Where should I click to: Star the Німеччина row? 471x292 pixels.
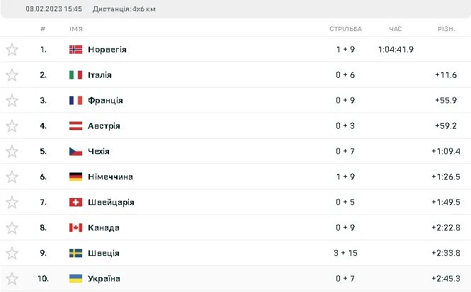(12, 177)
